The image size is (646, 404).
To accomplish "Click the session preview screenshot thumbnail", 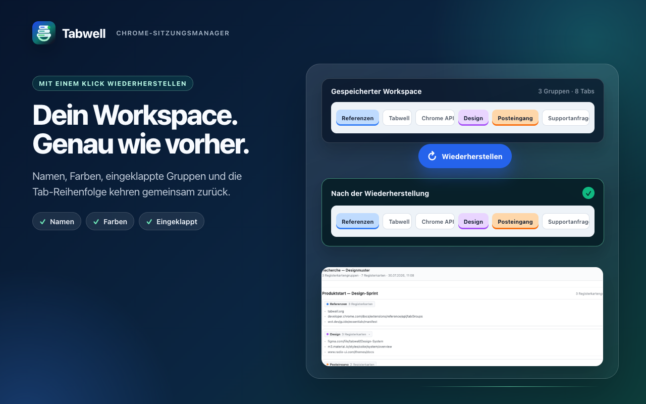I will click(462, 317).
